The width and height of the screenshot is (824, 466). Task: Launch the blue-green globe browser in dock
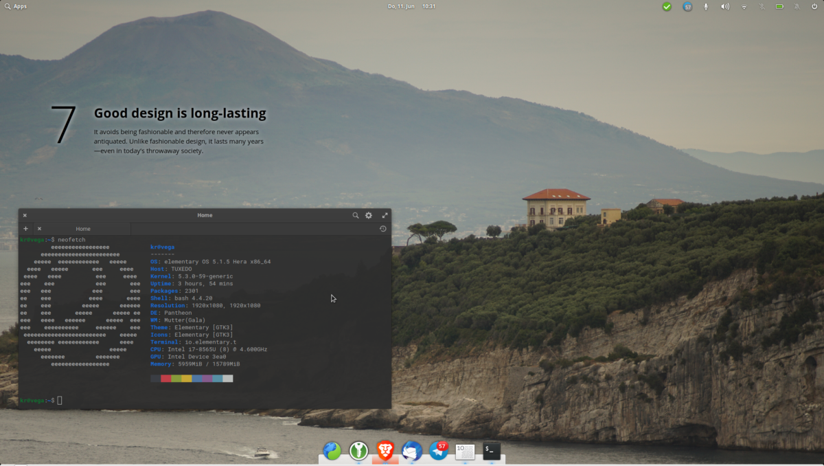332,451
